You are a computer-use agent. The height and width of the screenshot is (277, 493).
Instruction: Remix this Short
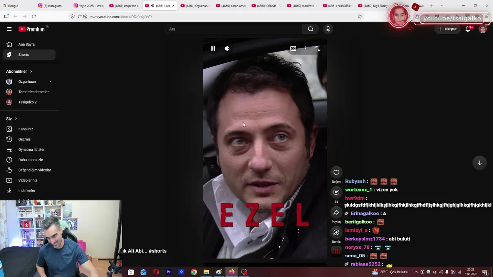[336, 232]
